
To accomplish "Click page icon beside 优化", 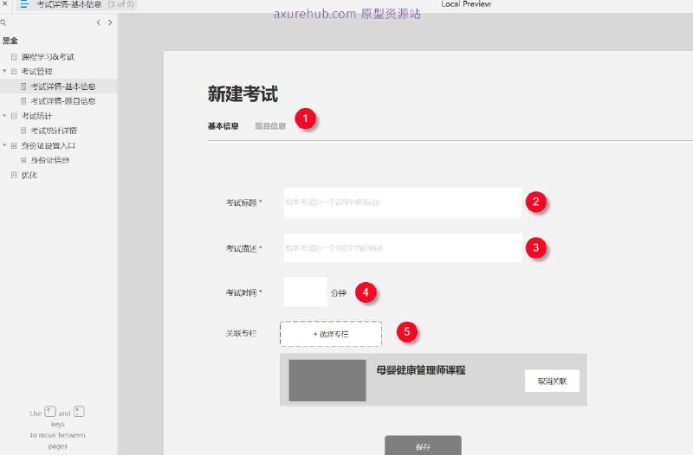I will (x=14, y=176).
